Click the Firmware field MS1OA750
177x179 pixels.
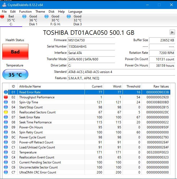(x=91, y=40)
